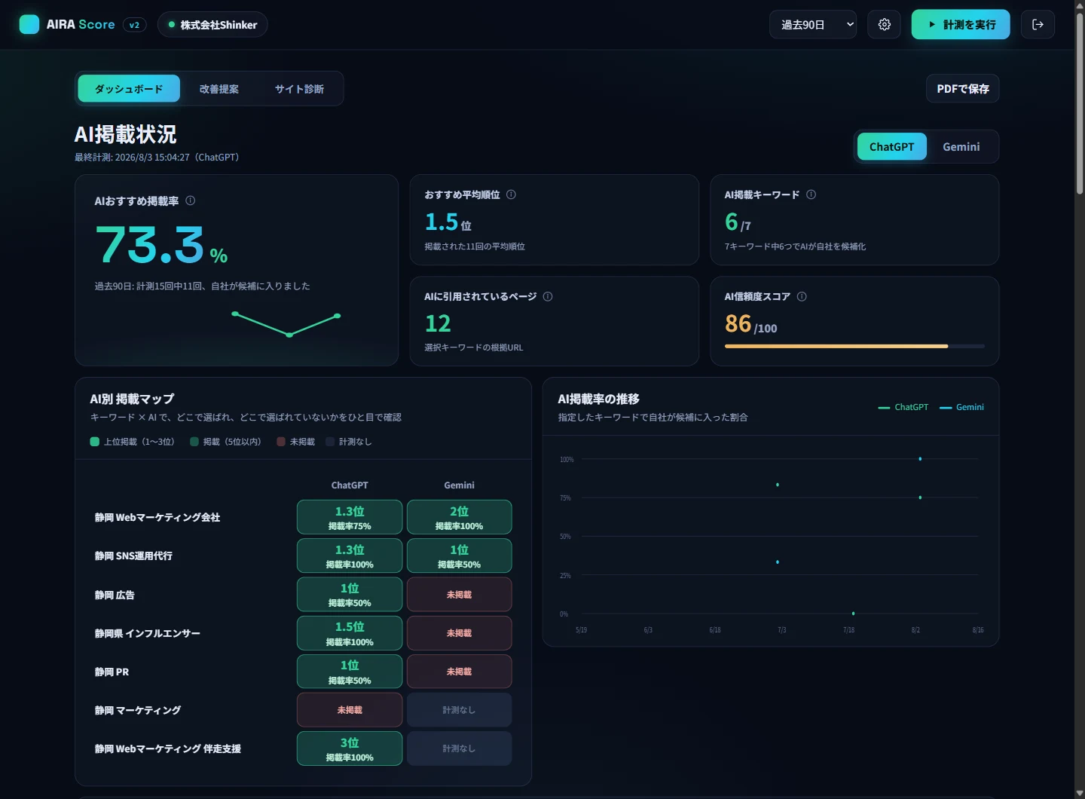The width and height of the screenshot is (1085, 799).
Task: Click keyword 静岡県 インフルエンサー
Action: coord(148,634)
